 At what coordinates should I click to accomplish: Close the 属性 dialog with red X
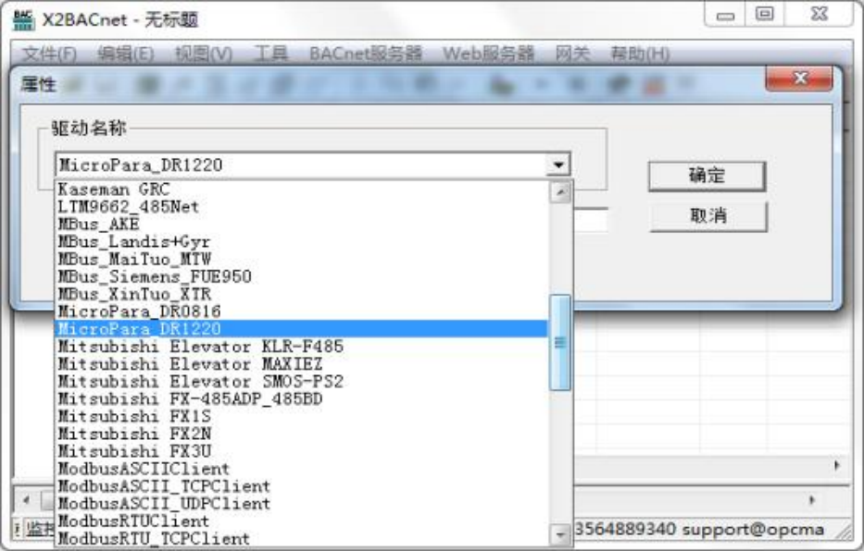click(799, 78)
